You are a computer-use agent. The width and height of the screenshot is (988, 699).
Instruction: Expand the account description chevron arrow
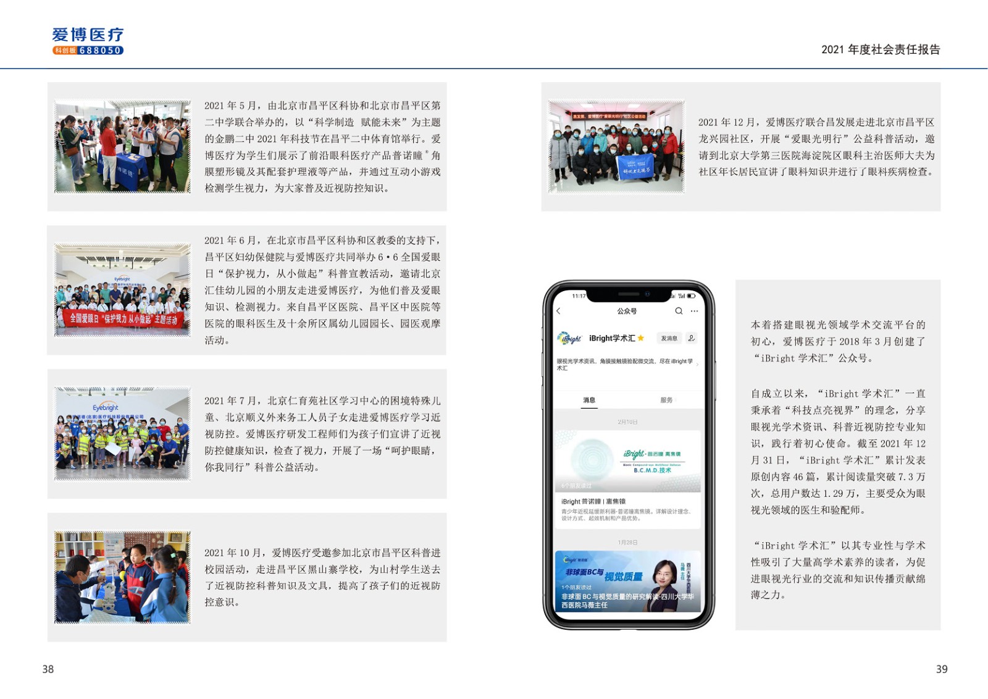[x=698, y=365]
